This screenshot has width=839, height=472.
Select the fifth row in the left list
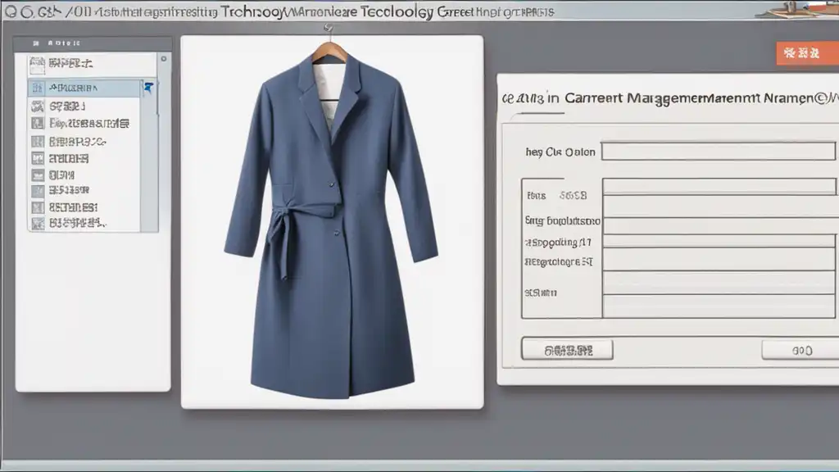tap(82, 141)
